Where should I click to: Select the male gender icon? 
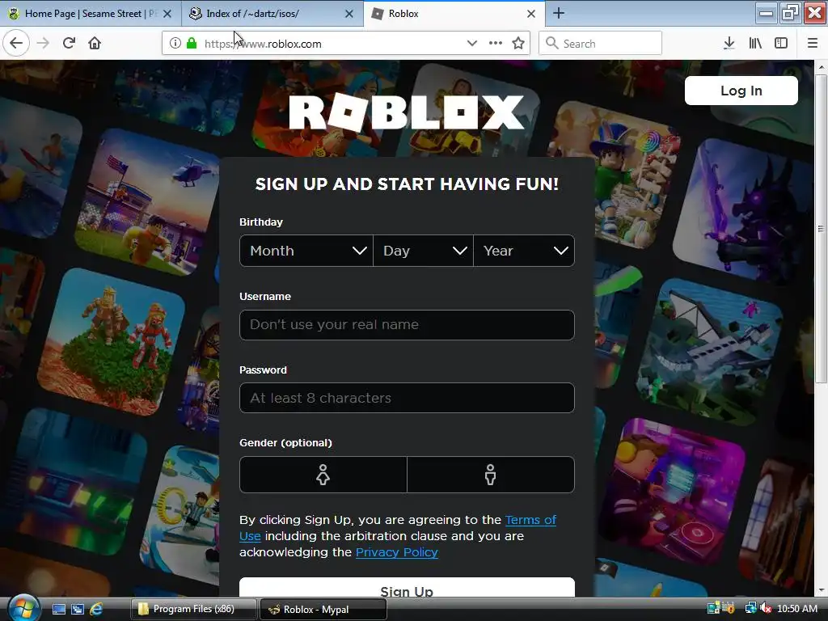pyautogui.click(x=491, y=475)
